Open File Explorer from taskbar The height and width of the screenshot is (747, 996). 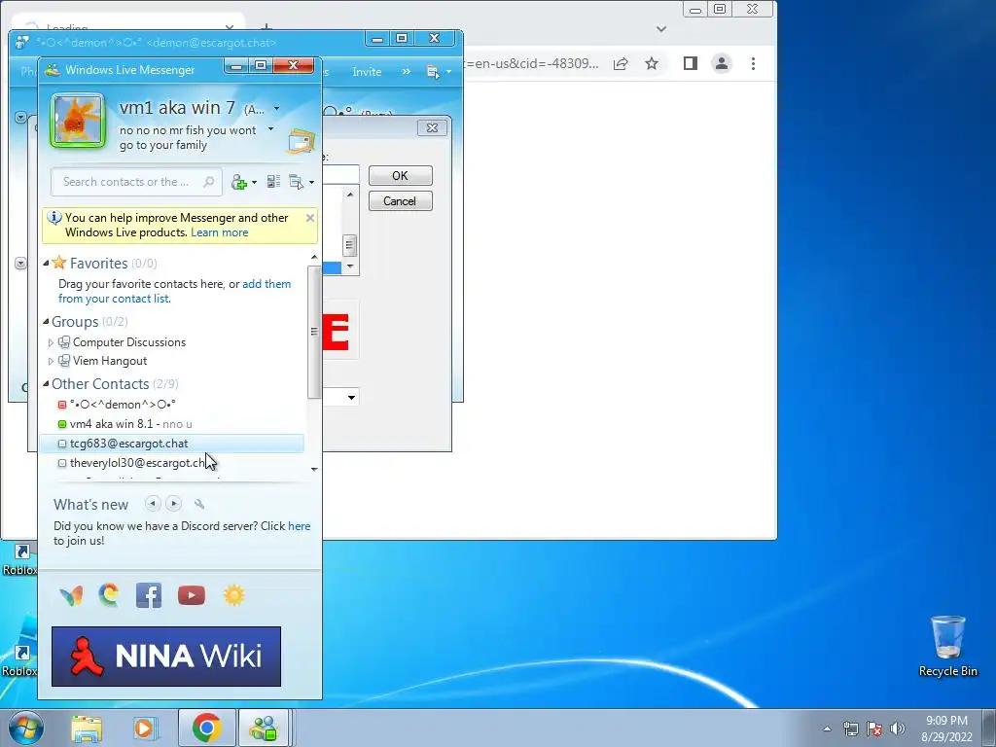click(87, 728)
